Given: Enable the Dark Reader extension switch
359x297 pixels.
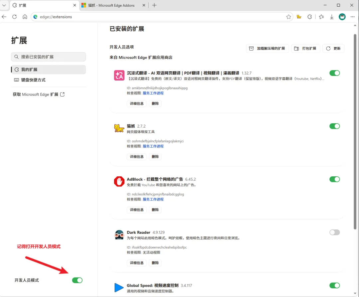Looking at the screenshot, I should pyautogui.click(x=334, y=232).
